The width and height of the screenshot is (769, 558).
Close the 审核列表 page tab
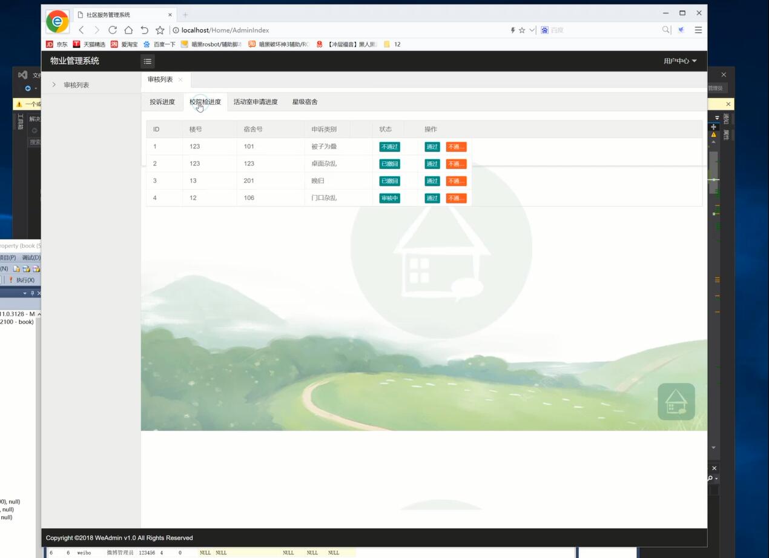(x=180, y=80)
